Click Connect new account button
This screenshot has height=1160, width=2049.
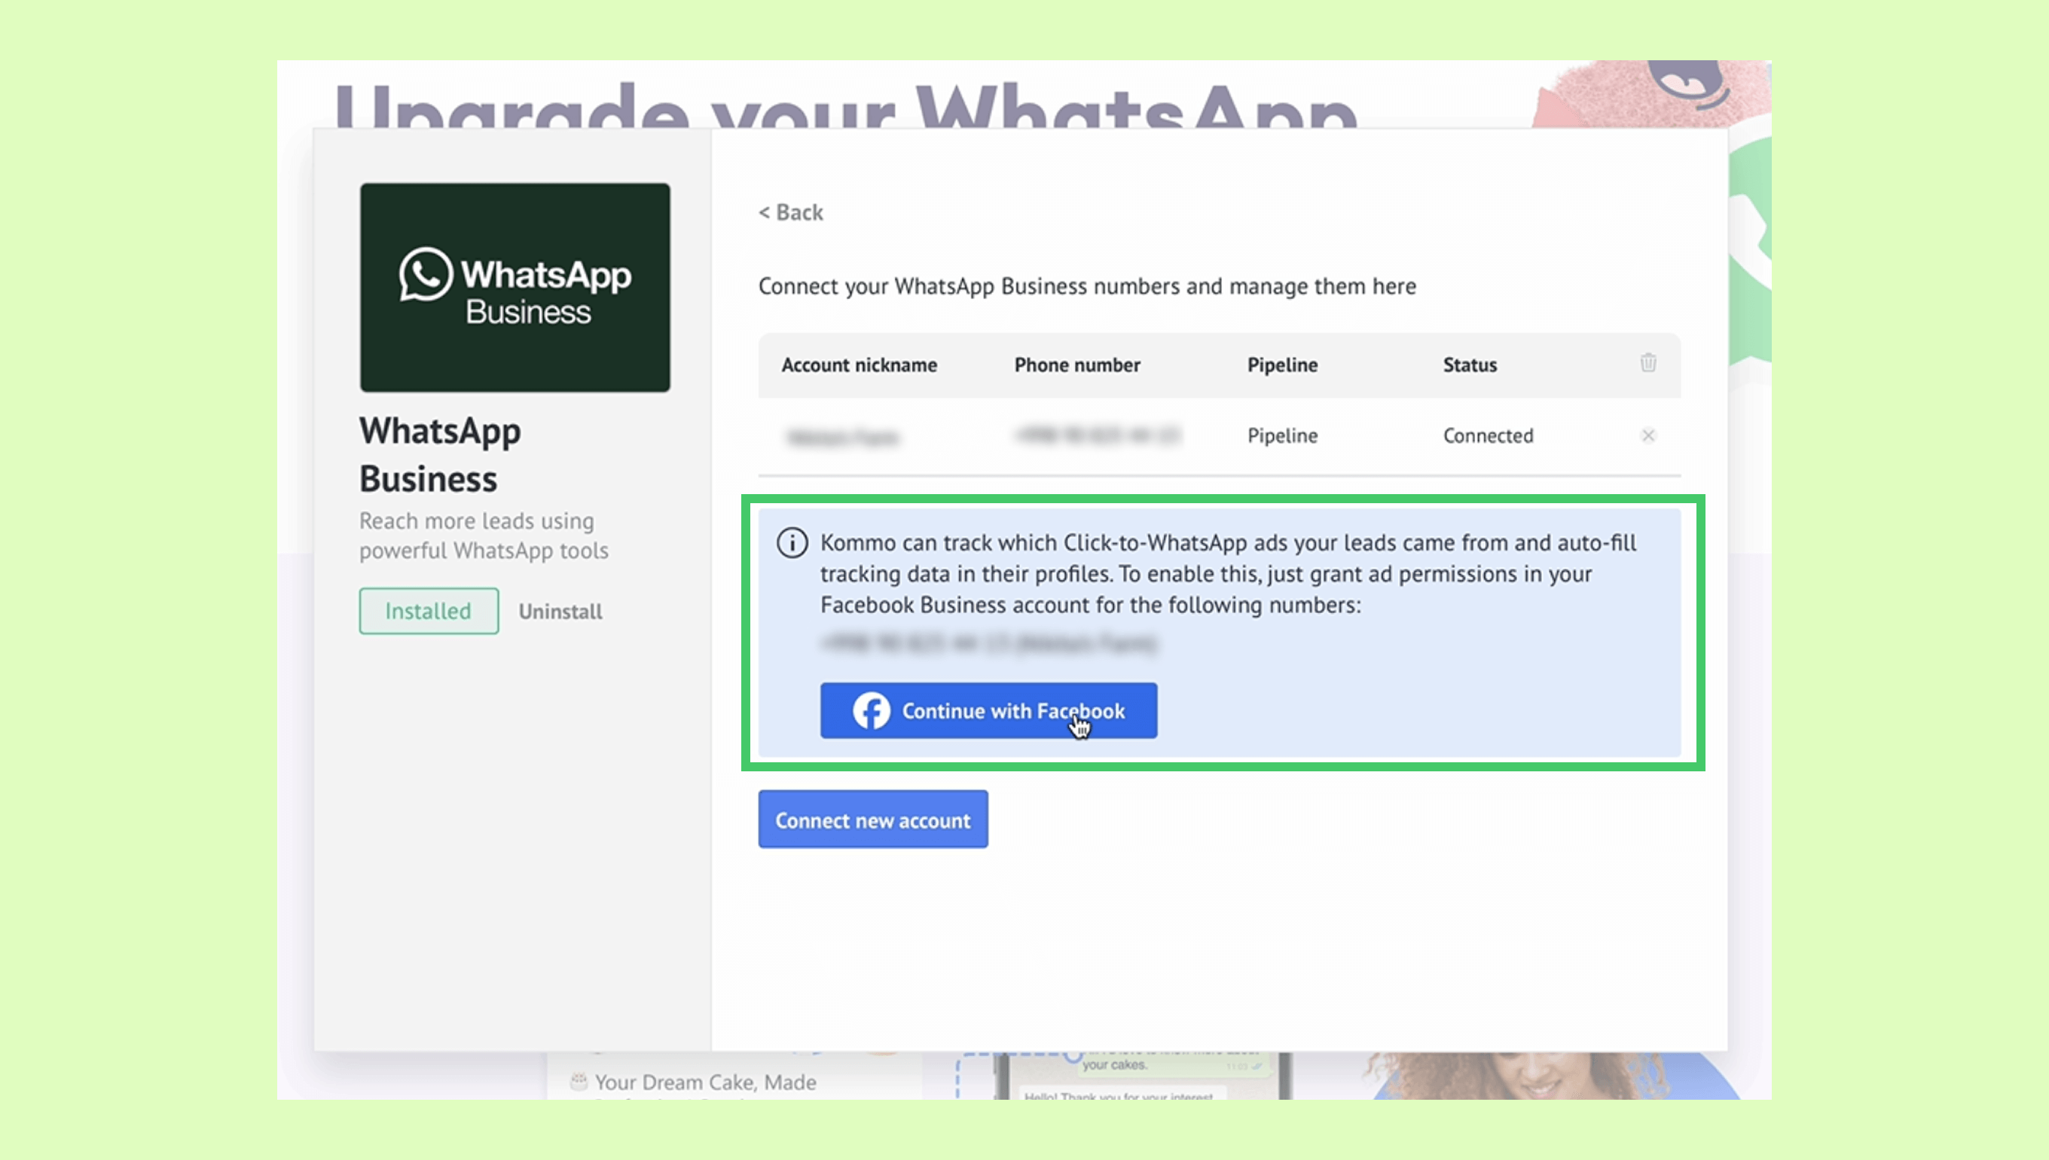coord(872,819)
